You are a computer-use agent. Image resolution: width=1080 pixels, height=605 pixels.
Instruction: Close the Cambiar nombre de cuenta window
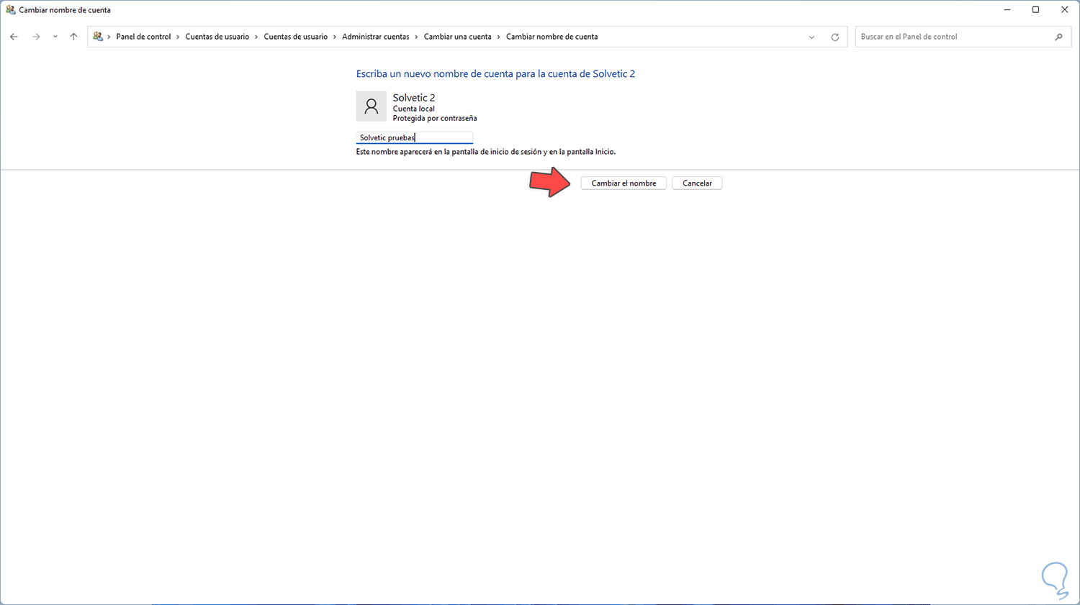[x=1065, y=10]
